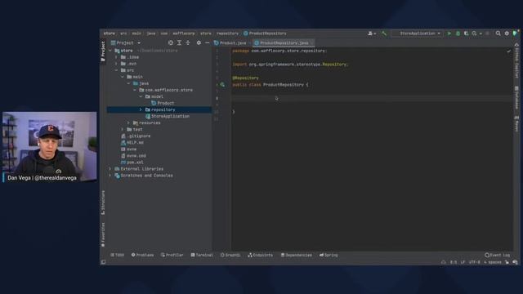Open Search Everywhere magnifier icon
The width and height of the screenshot is (523, 294).
498,33
